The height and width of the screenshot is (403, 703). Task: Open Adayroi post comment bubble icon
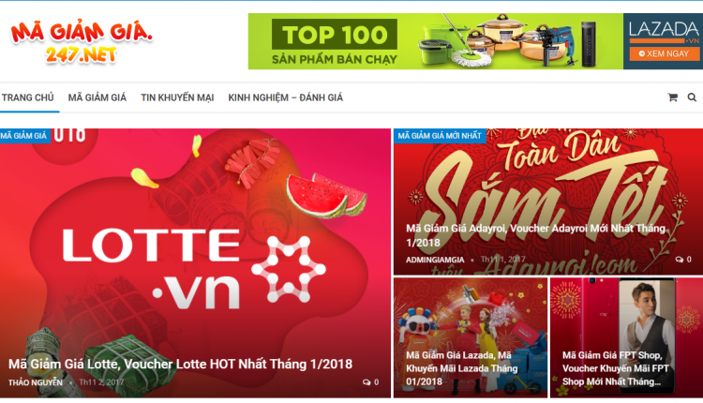tap(680, 260)
